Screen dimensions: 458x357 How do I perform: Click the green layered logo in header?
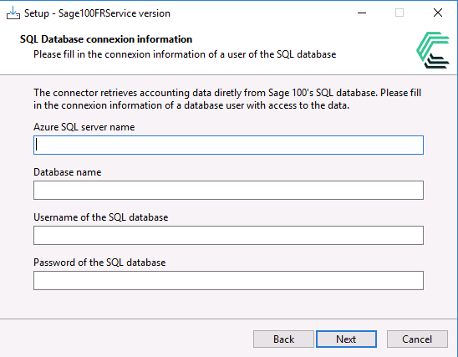433,50
